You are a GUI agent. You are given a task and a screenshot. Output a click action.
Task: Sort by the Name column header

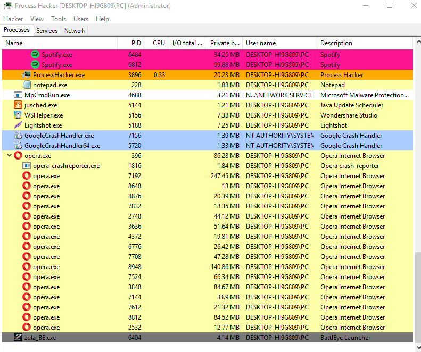coord(60,43)
